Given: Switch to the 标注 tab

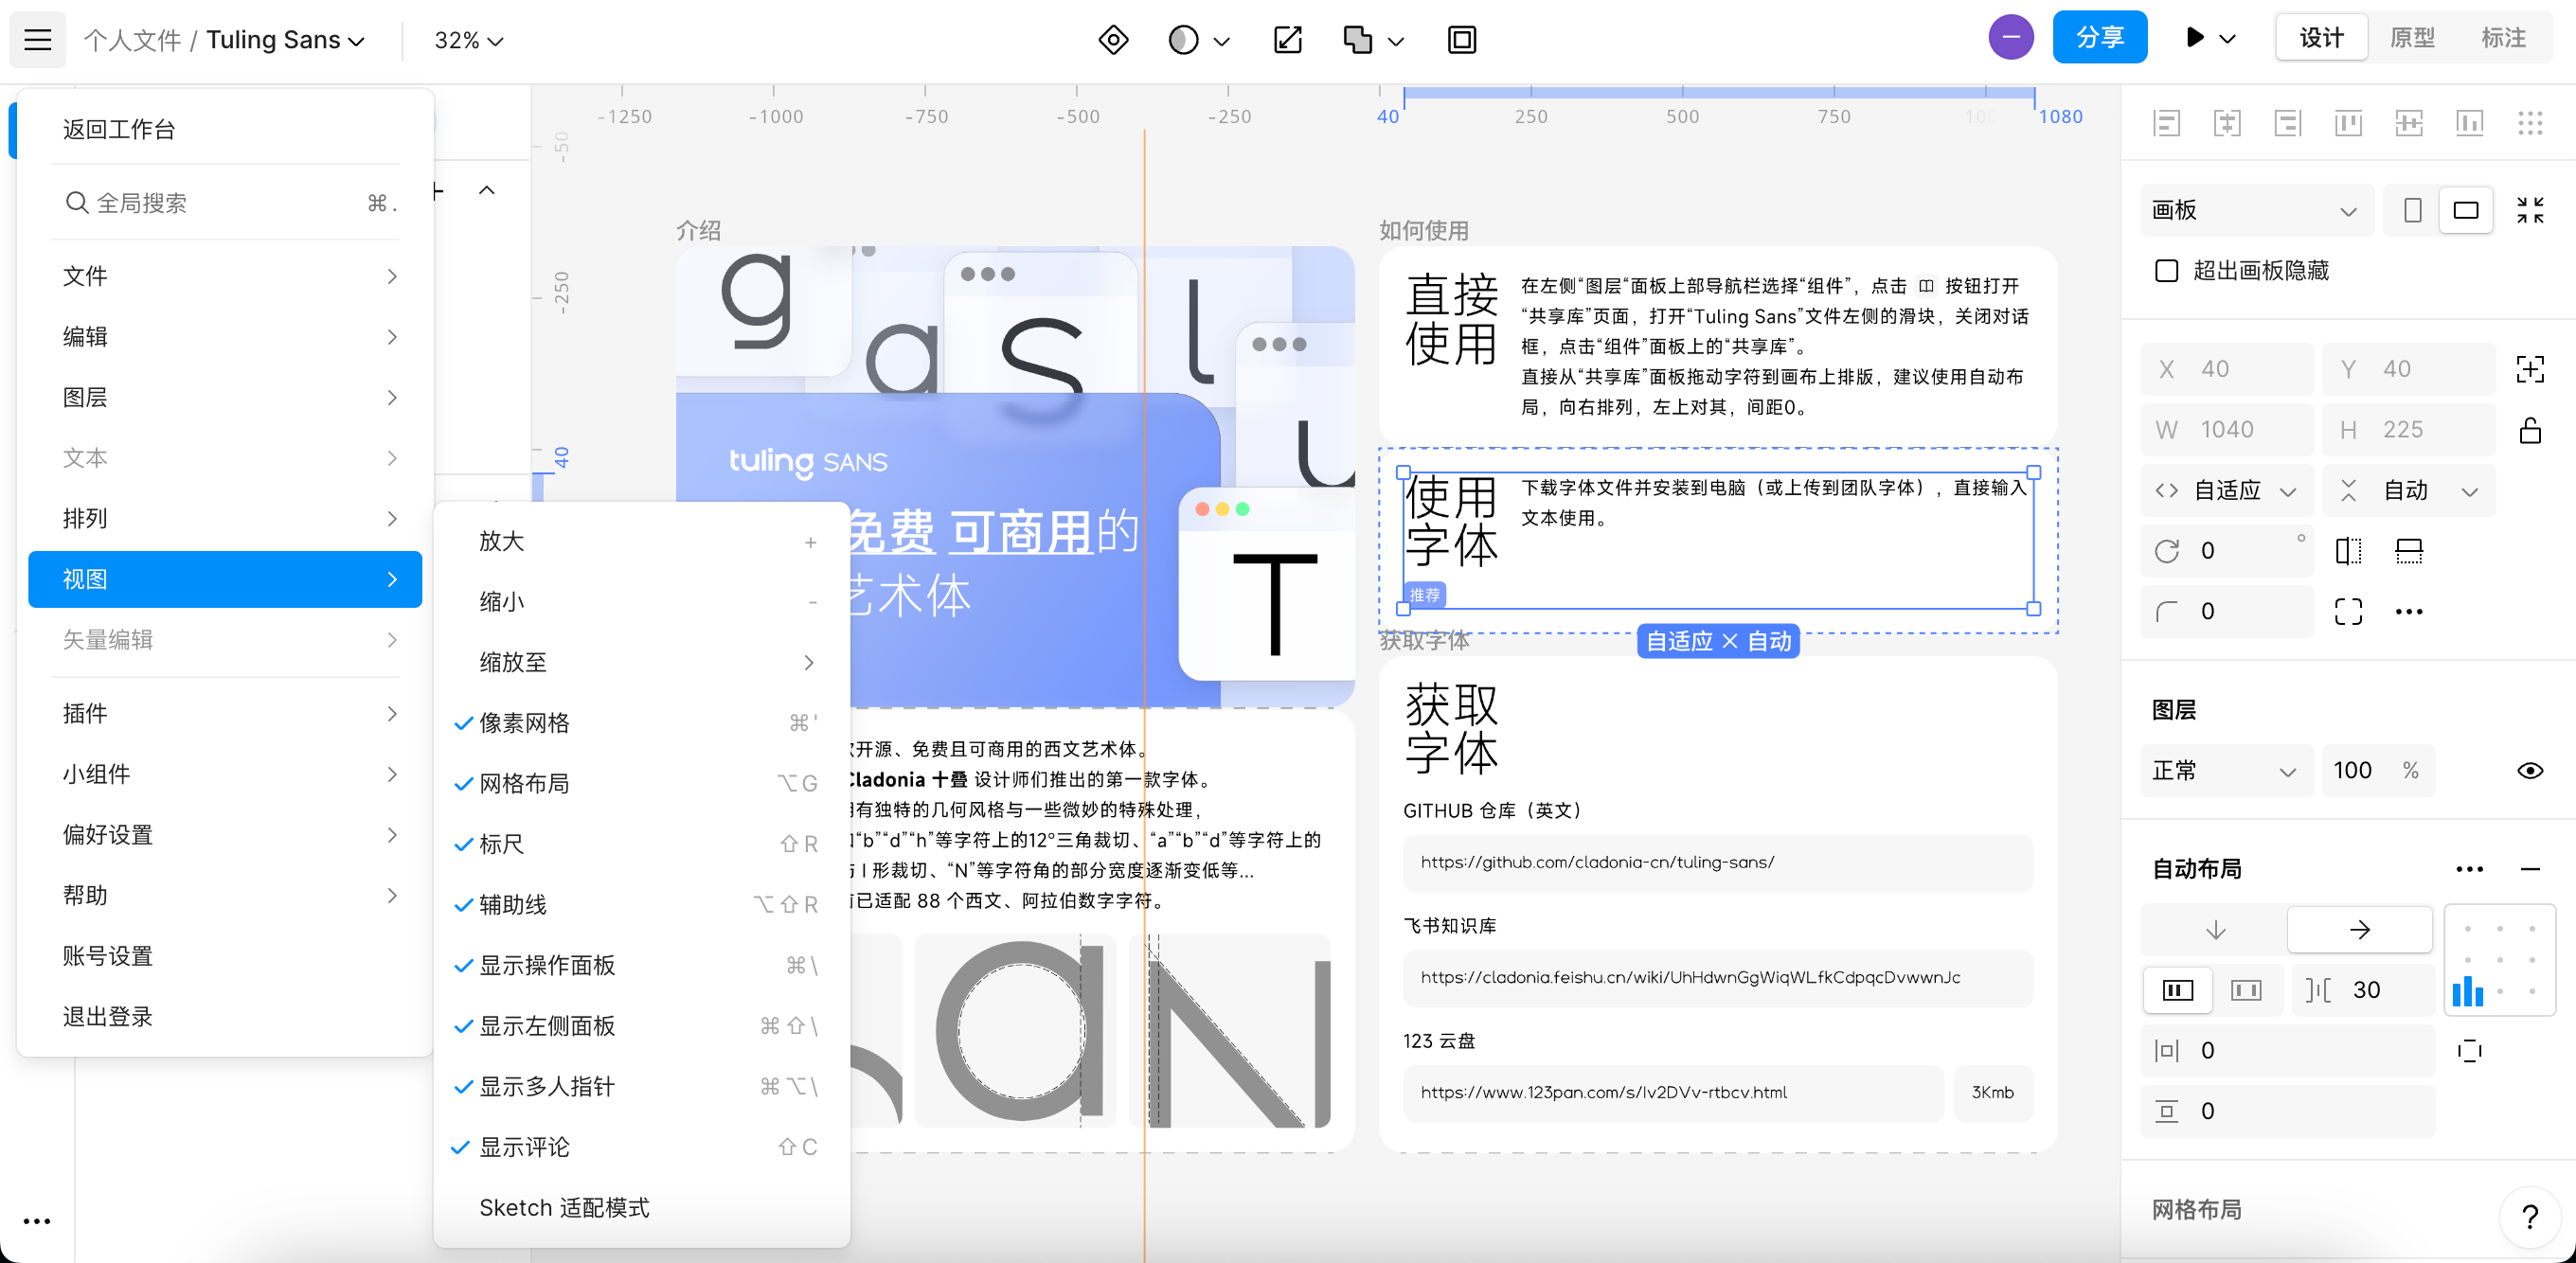Looking at the screenshot, I should point(2503,38).
